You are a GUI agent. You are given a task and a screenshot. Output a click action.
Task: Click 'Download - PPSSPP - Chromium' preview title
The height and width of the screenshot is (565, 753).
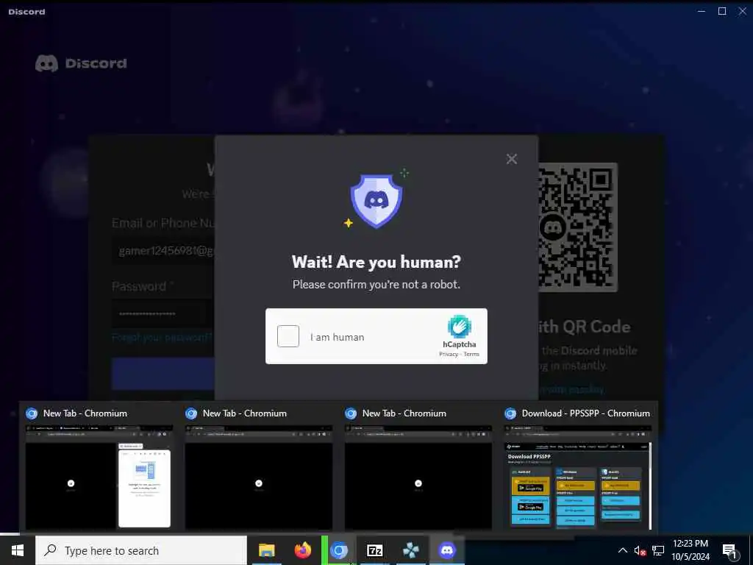[586, 413]
